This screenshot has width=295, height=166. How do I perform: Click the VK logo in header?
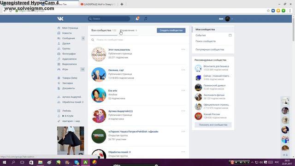pyautogui.click(x=60, y=19)
